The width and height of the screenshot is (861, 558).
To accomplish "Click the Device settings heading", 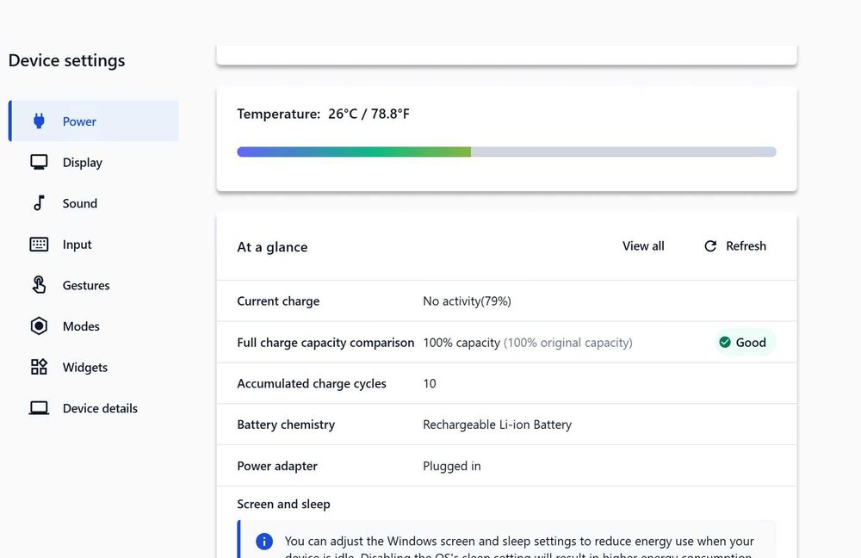I will click(66, 60).
